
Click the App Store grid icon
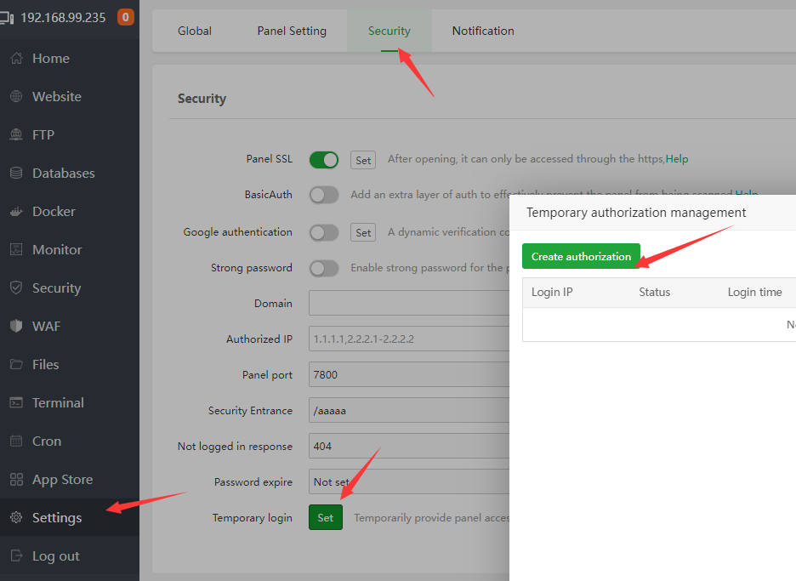pyautogui.click(x=16, y=480)
